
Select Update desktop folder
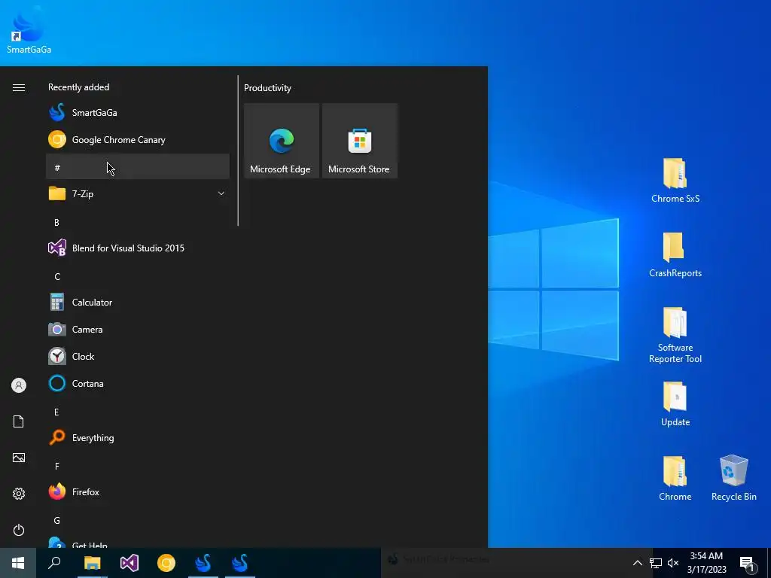tap(675, 404)
